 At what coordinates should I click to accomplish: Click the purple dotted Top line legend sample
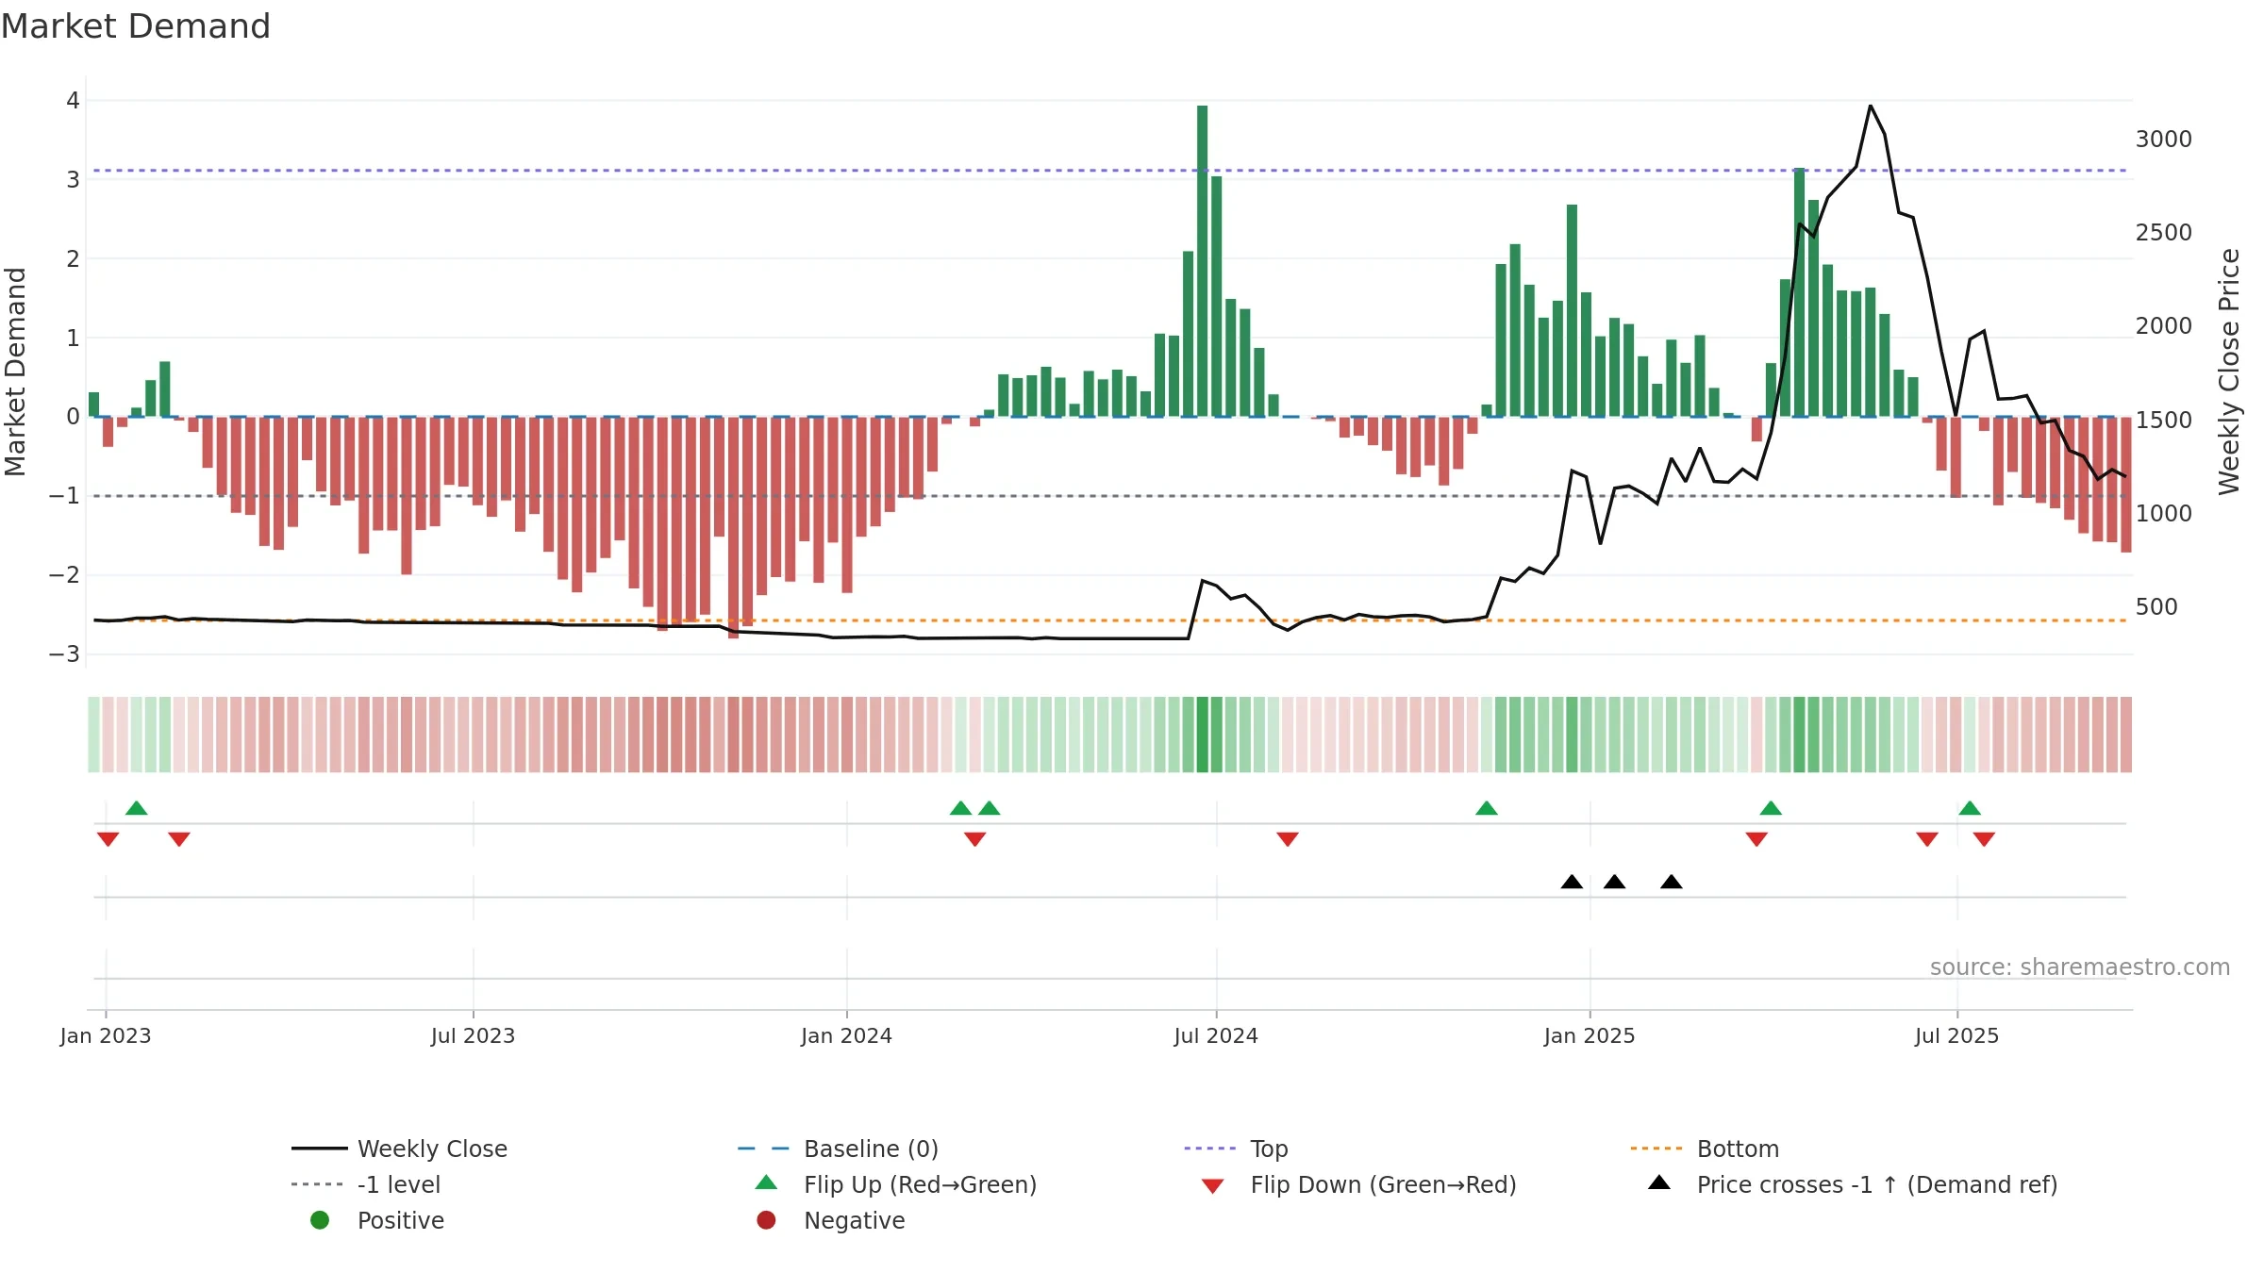pos(1209,1149)
